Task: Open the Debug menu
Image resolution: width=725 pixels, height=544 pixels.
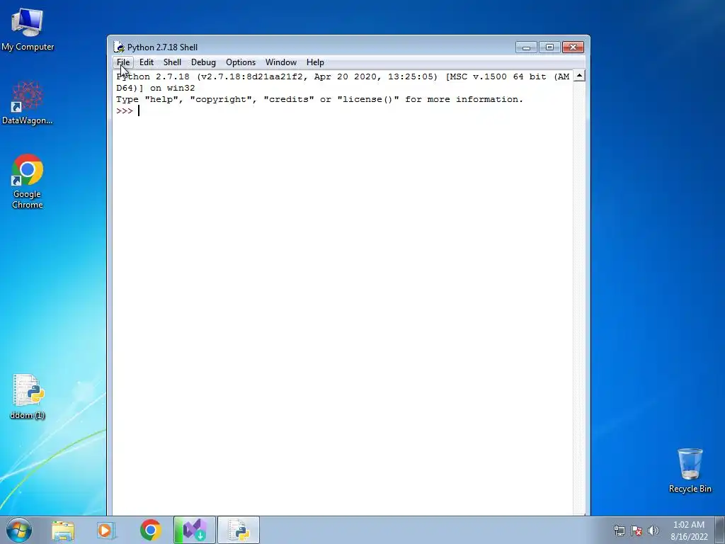Action: [203, 62]
